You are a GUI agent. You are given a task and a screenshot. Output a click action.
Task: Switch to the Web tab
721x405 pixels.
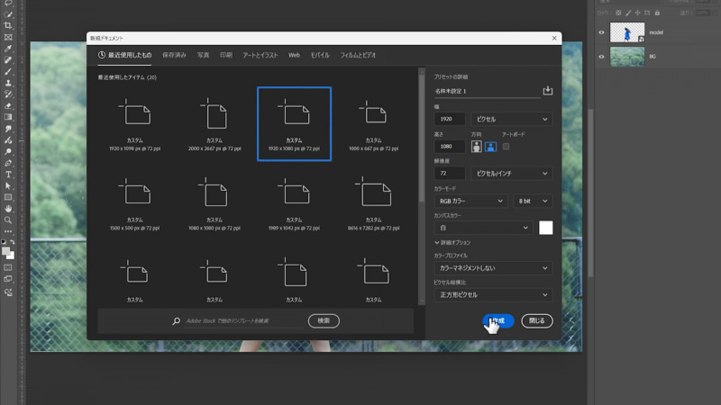pos(294,55)
